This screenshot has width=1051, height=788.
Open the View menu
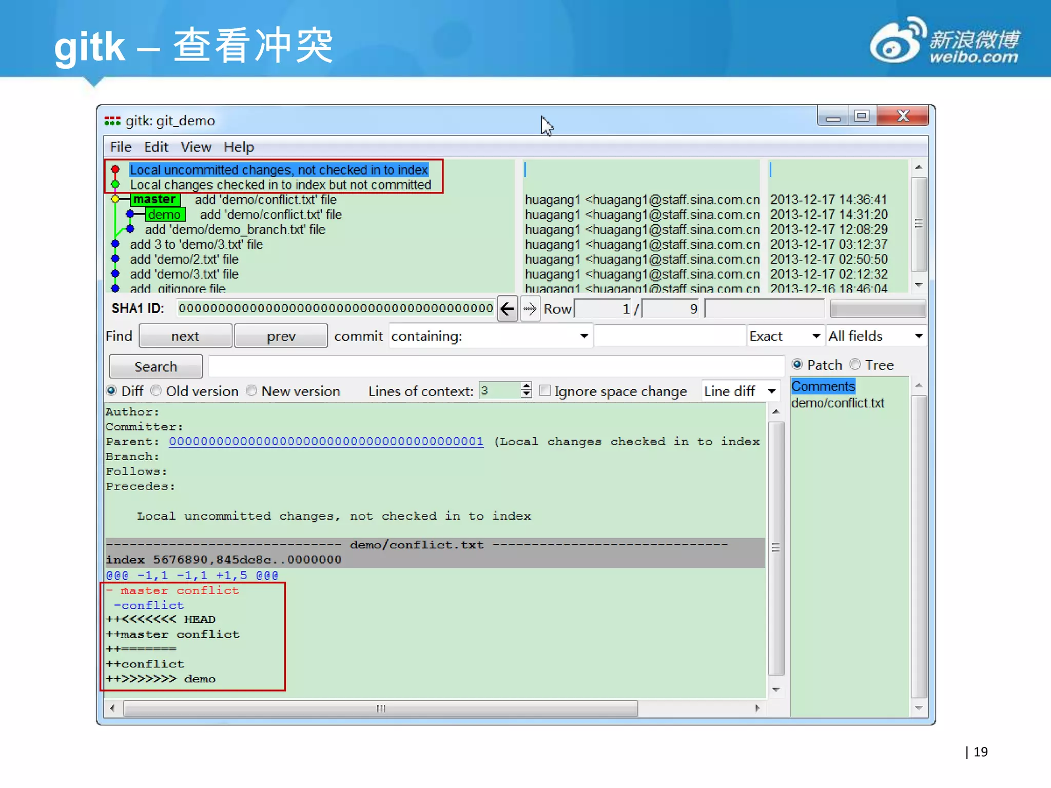click(196, 147)
